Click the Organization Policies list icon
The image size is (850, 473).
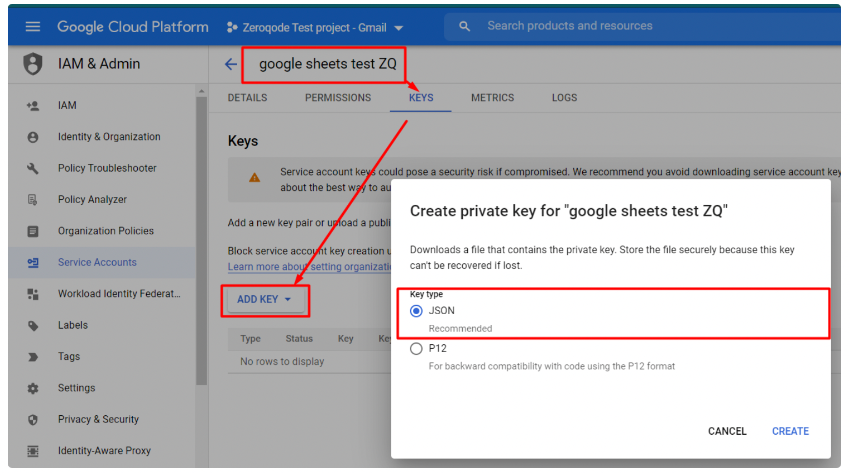click(33, 231)
